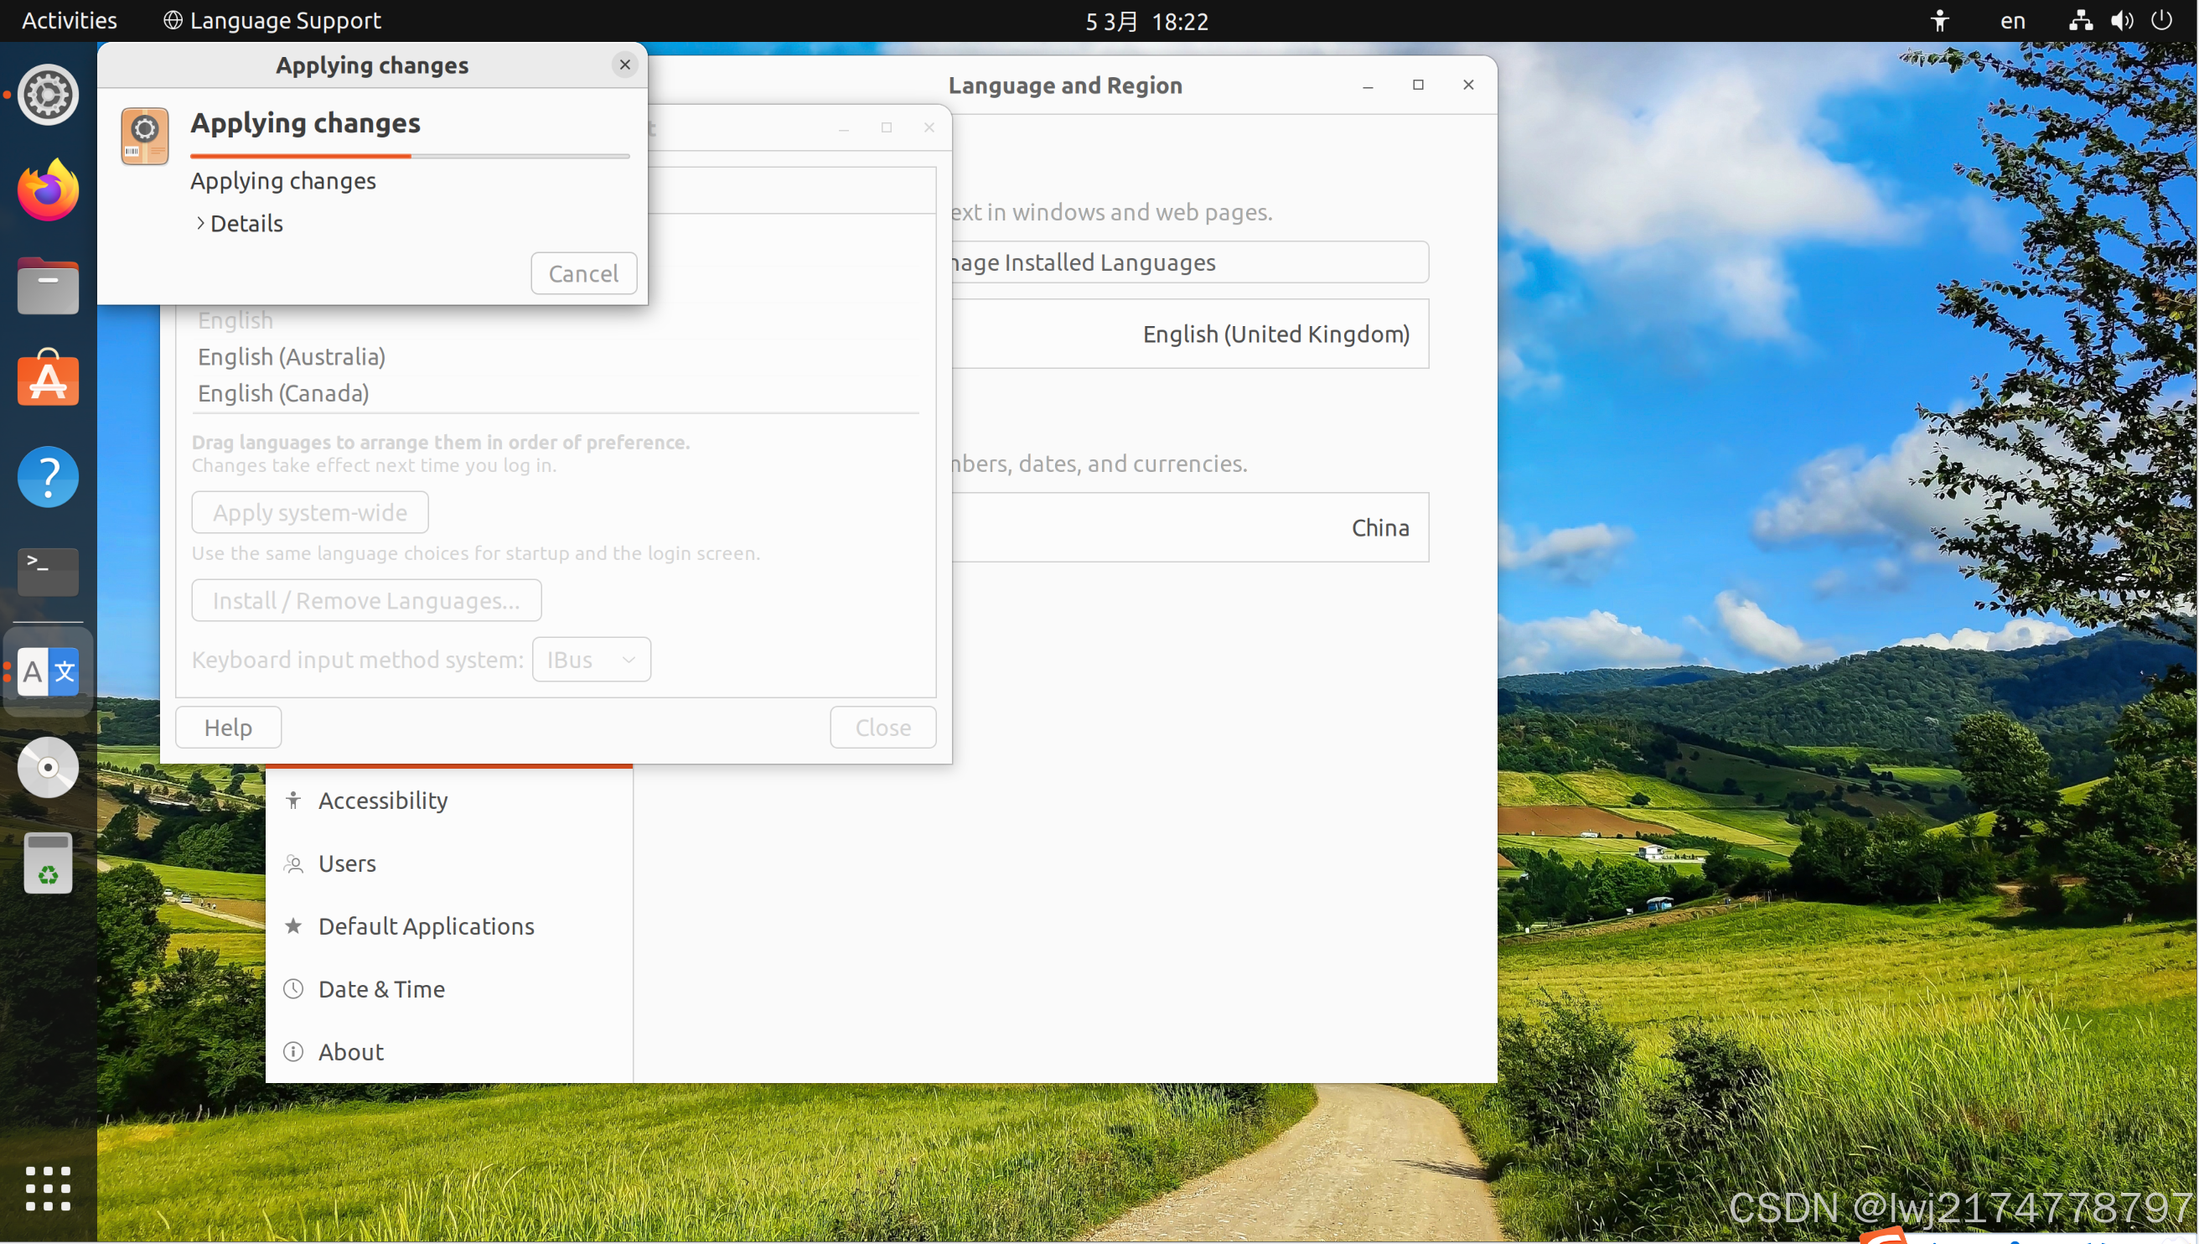Open the volume indicator

pos(2121,20)
